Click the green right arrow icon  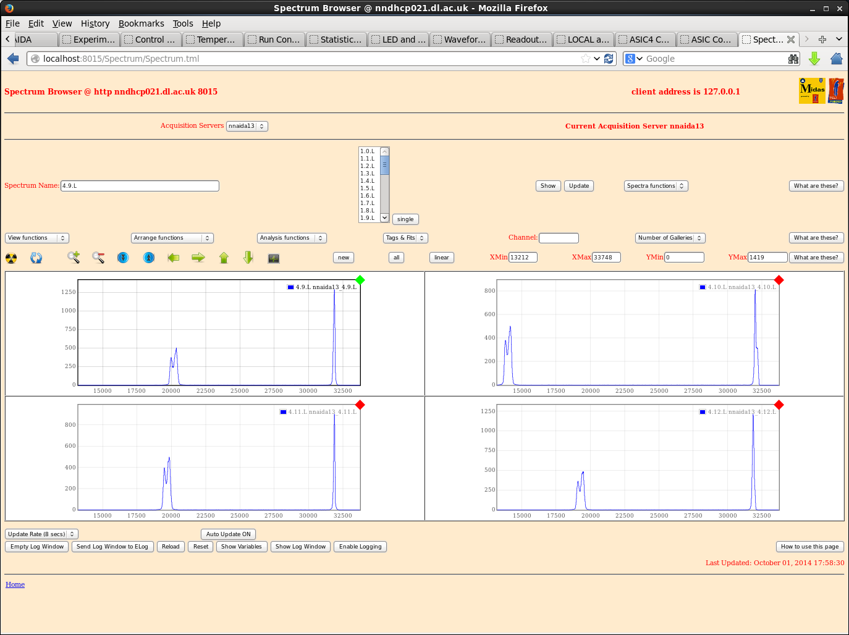198,258
